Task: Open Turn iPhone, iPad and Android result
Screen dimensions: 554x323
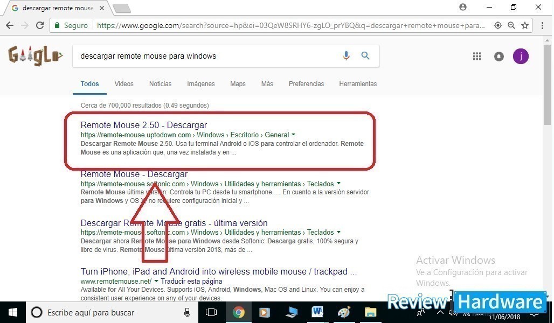Action: pyautogui.click(x=219, y=271)
